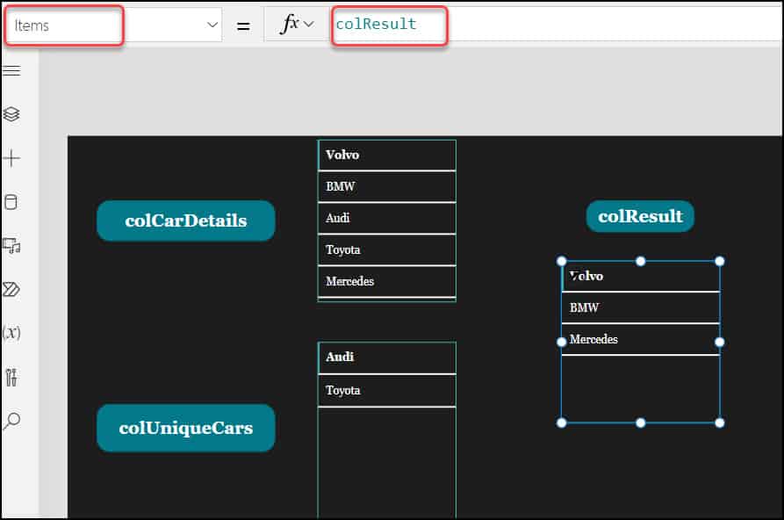Select Mercedes in the colResult gallery

point(641,339)
